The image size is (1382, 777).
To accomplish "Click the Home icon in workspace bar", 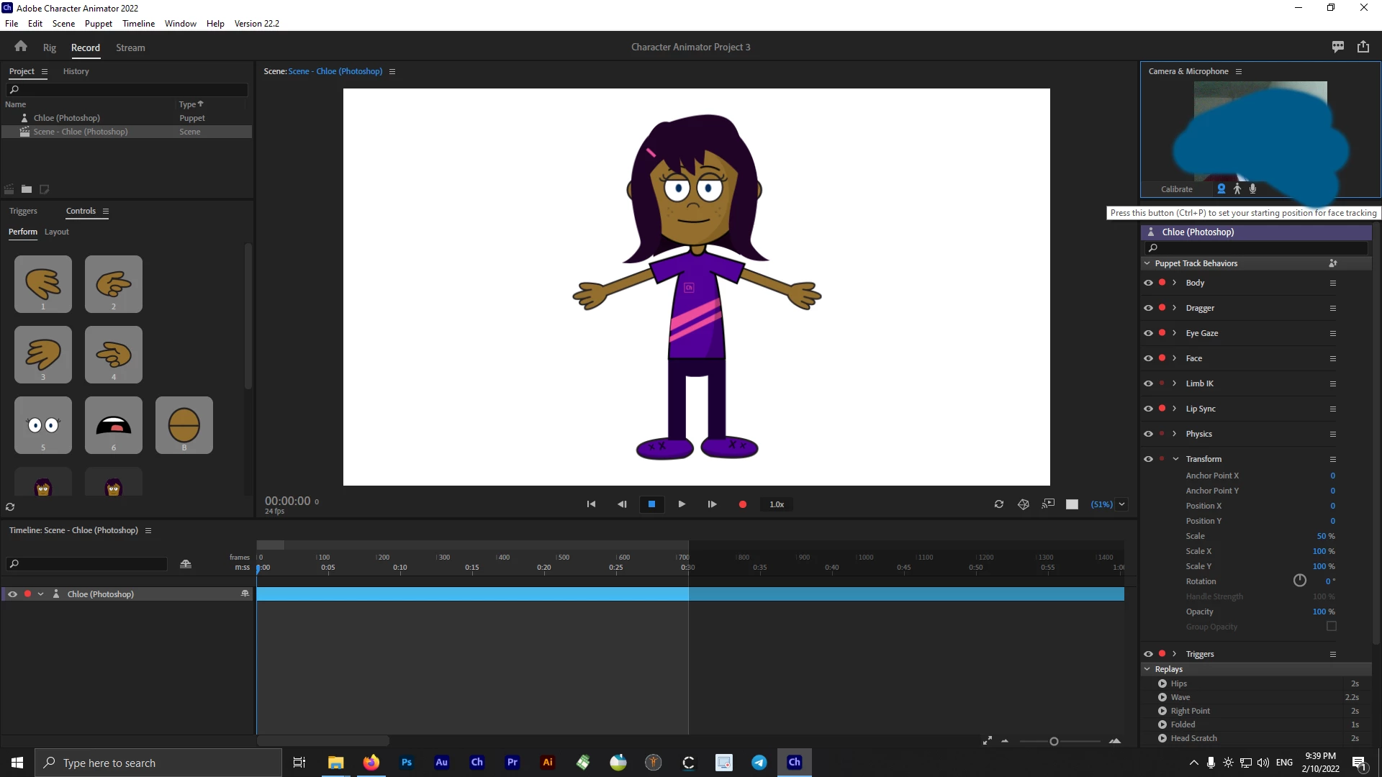I will (21, 47).
